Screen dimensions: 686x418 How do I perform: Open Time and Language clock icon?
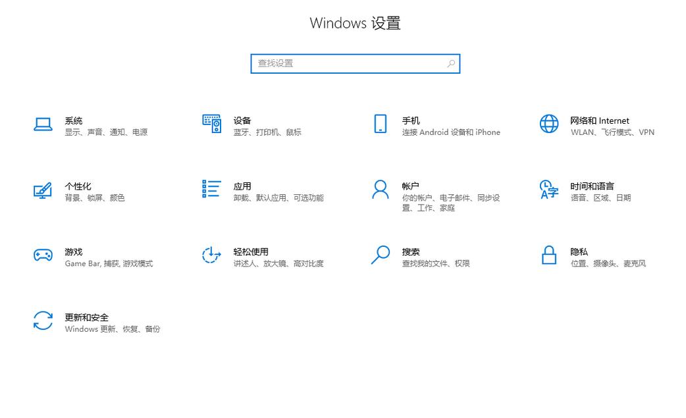point(548,191)
